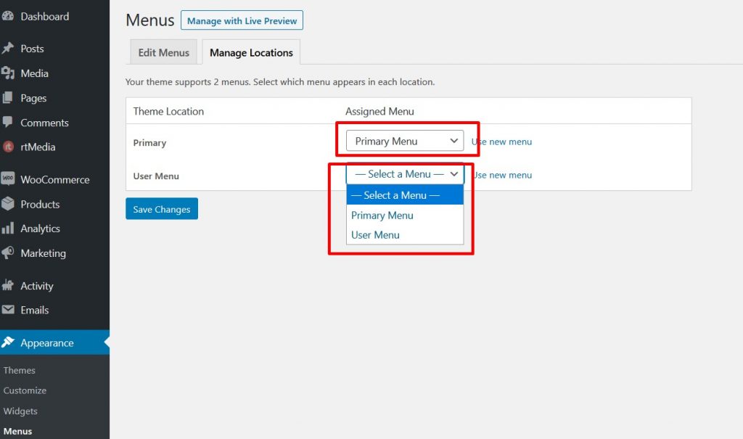
Task: Select the Manage Locations tab
Action: pos(251,52)
